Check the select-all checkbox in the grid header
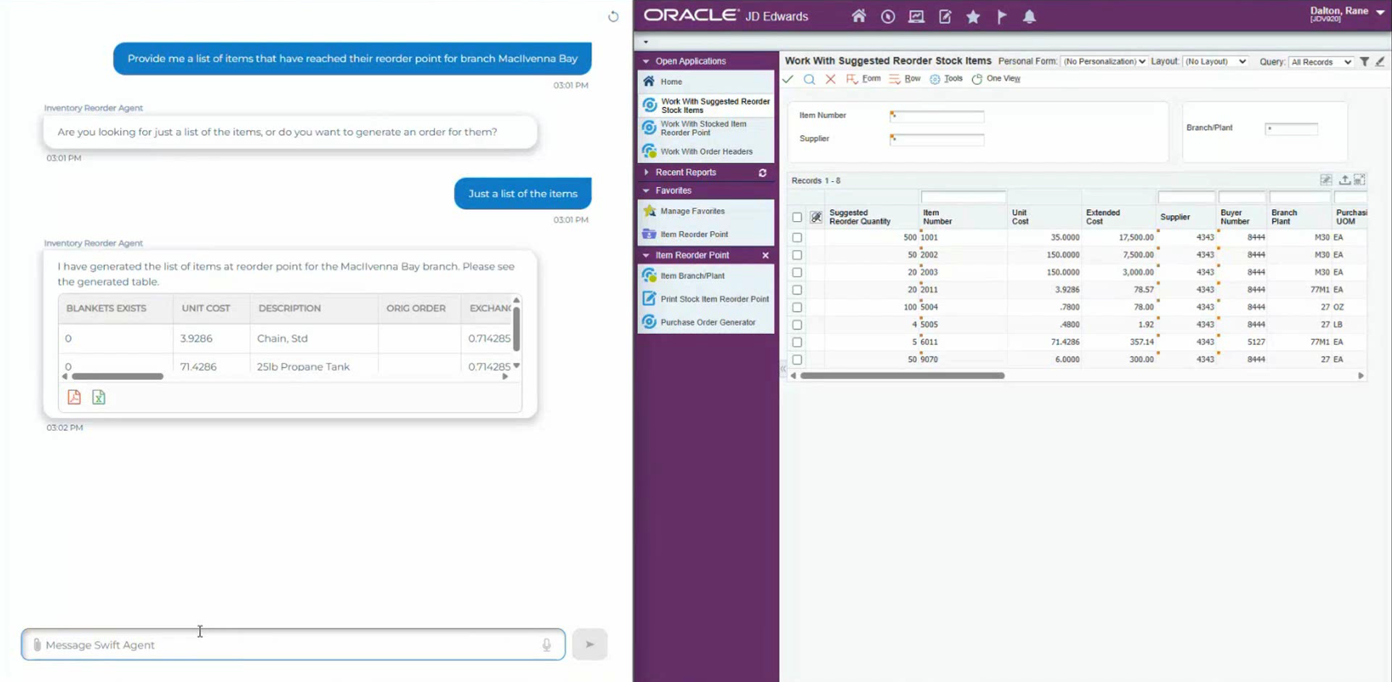Screen dimensions: 1392x682 (x=797, y=217)
